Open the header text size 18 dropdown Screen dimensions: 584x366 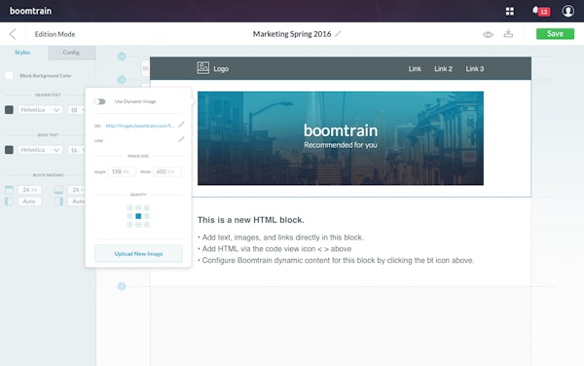tap(77, 110)
